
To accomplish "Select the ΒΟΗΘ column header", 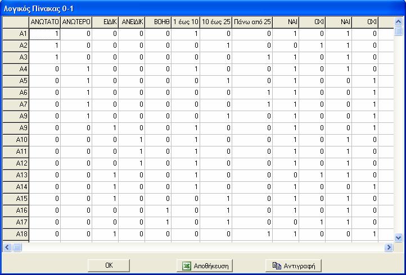I will [x=158, y=22].
